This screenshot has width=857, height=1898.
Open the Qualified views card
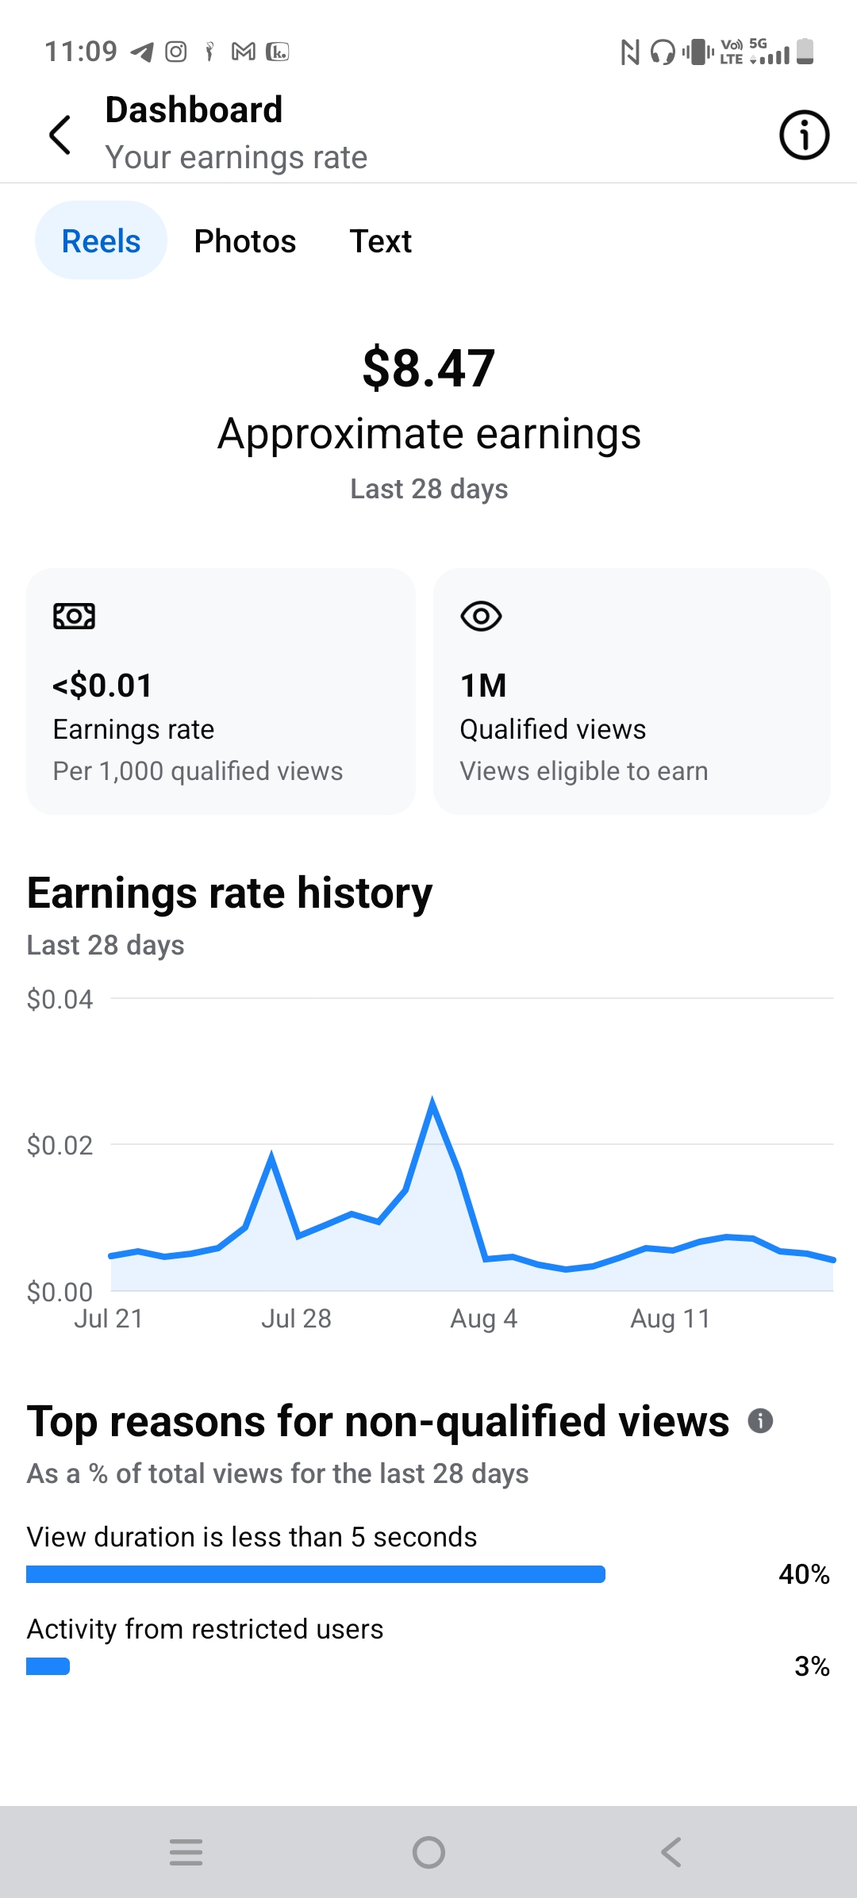click(x=632, y=690)
